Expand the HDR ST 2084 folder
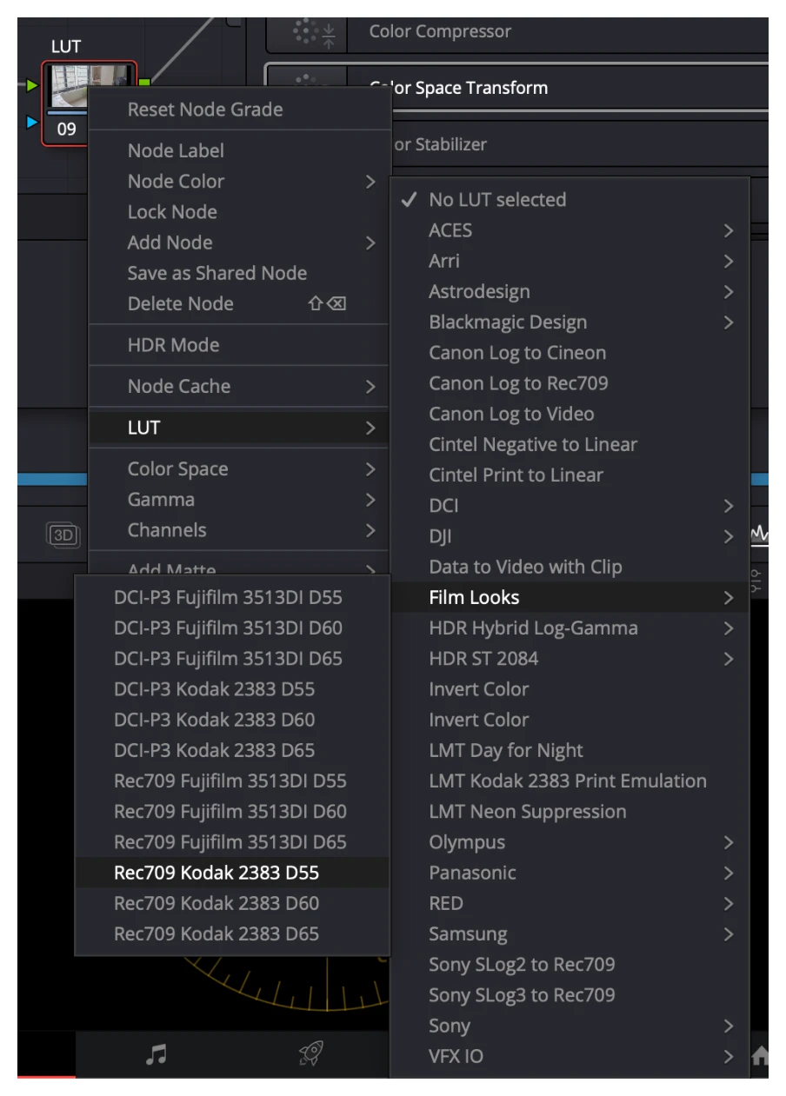Image resolution: width=786 pixels, height=1096 pixels. pos(570,659)
